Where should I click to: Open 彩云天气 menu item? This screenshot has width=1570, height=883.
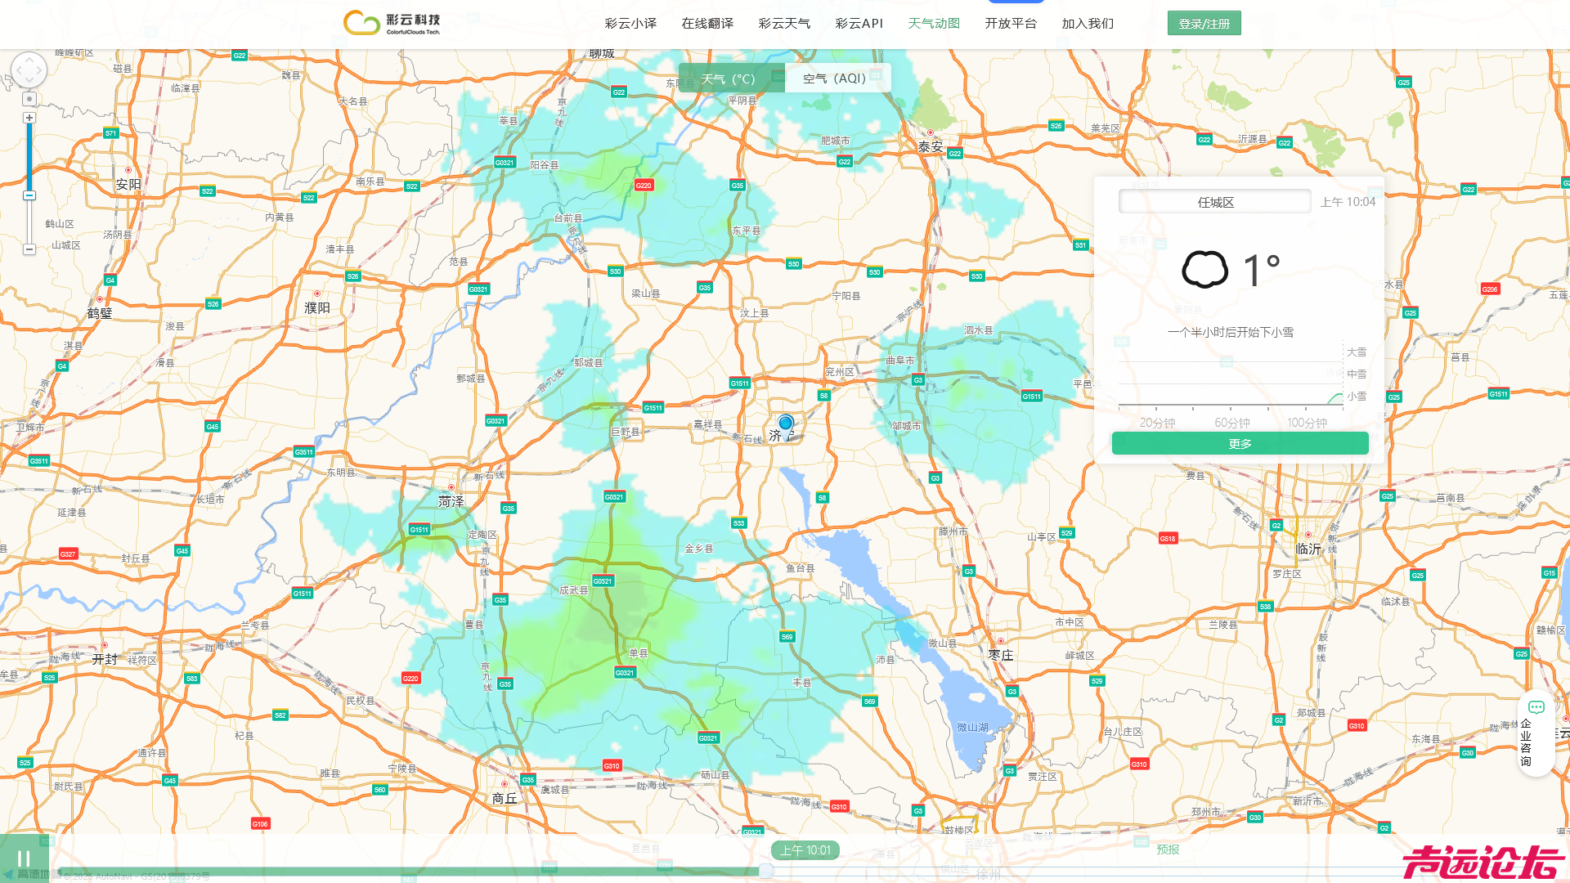[x=784, y=24]
